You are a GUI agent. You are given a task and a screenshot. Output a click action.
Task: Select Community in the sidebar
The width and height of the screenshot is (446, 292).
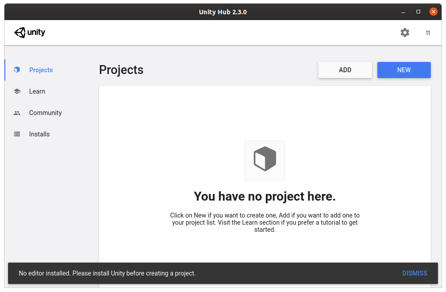(x=45, y=112)
